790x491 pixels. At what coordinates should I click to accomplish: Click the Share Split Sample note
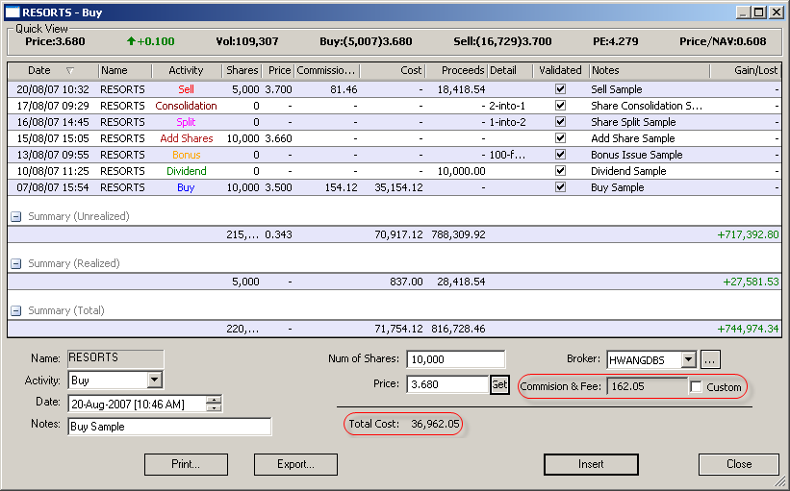[x=633, y=122]
